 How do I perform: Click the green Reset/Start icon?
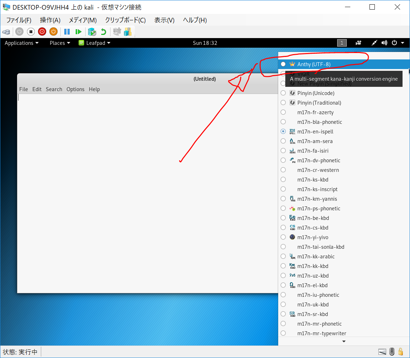79,32
